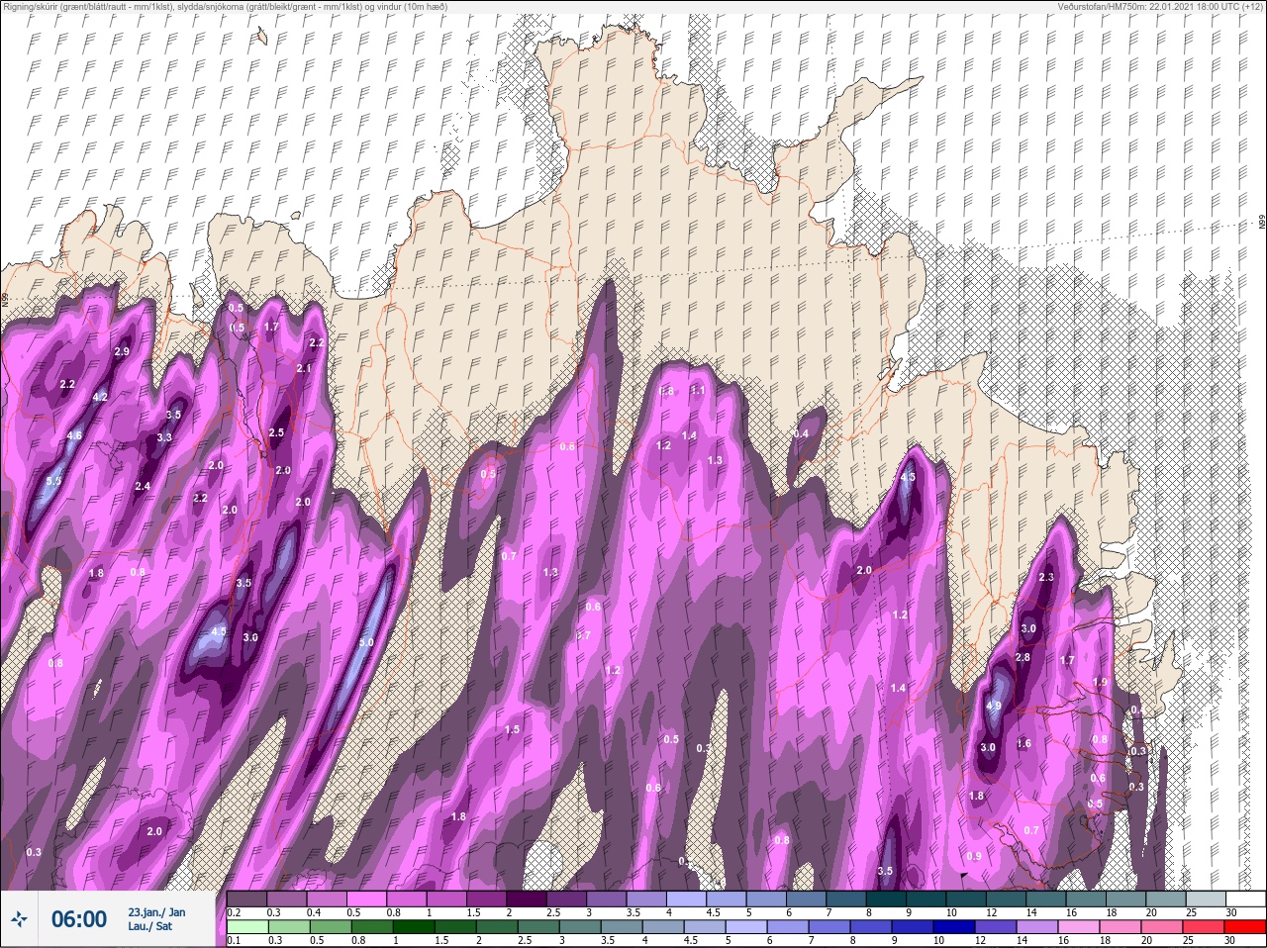The image size is (1267, 948).
Task: Select the palest green 0.1–0.3 rain legend swatch
Action: 248,928
